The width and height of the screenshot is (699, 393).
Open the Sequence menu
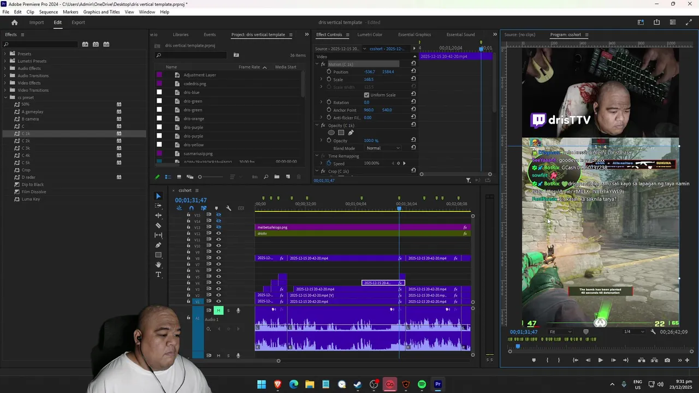point(49,12)
